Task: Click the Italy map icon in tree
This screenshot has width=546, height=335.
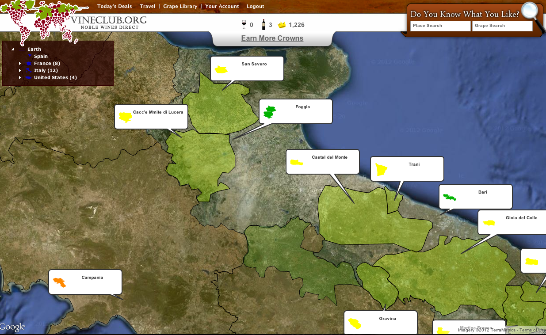Action: (28, 70)
